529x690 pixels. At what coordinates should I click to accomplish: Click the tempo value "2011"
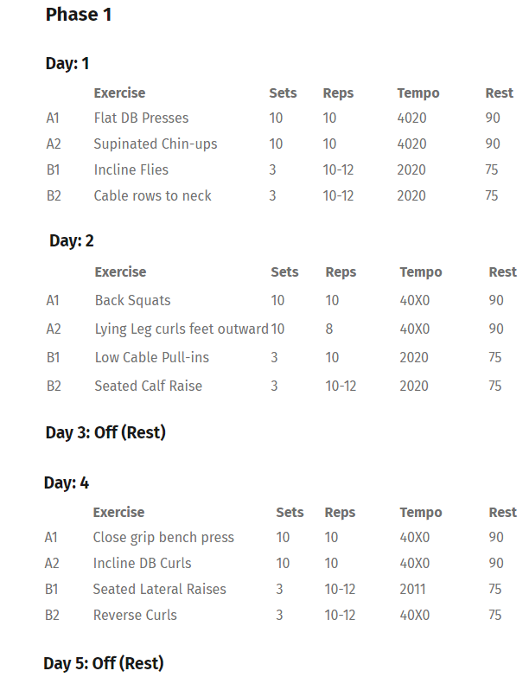pyautogui.click(x=413, y=589)
